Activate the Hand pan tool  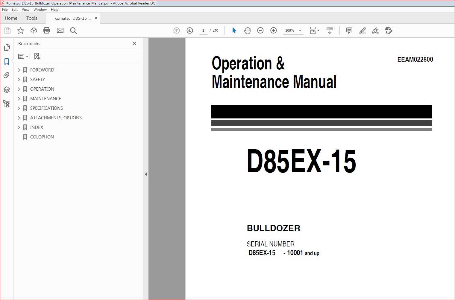pos(247,31)
